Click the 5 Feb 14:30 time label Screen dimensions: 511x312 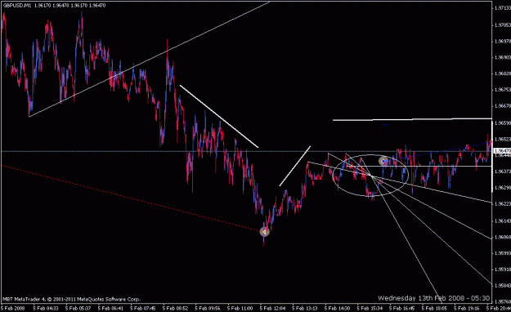point(338,308)
